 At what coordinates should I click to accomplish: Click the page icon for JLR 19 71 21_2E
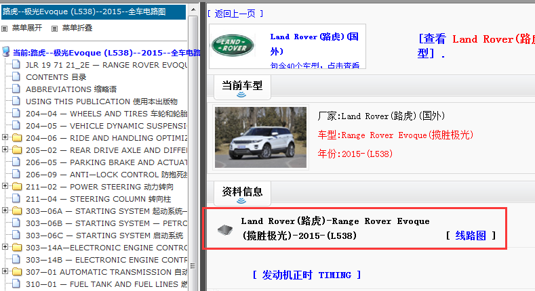click(16, 64)
